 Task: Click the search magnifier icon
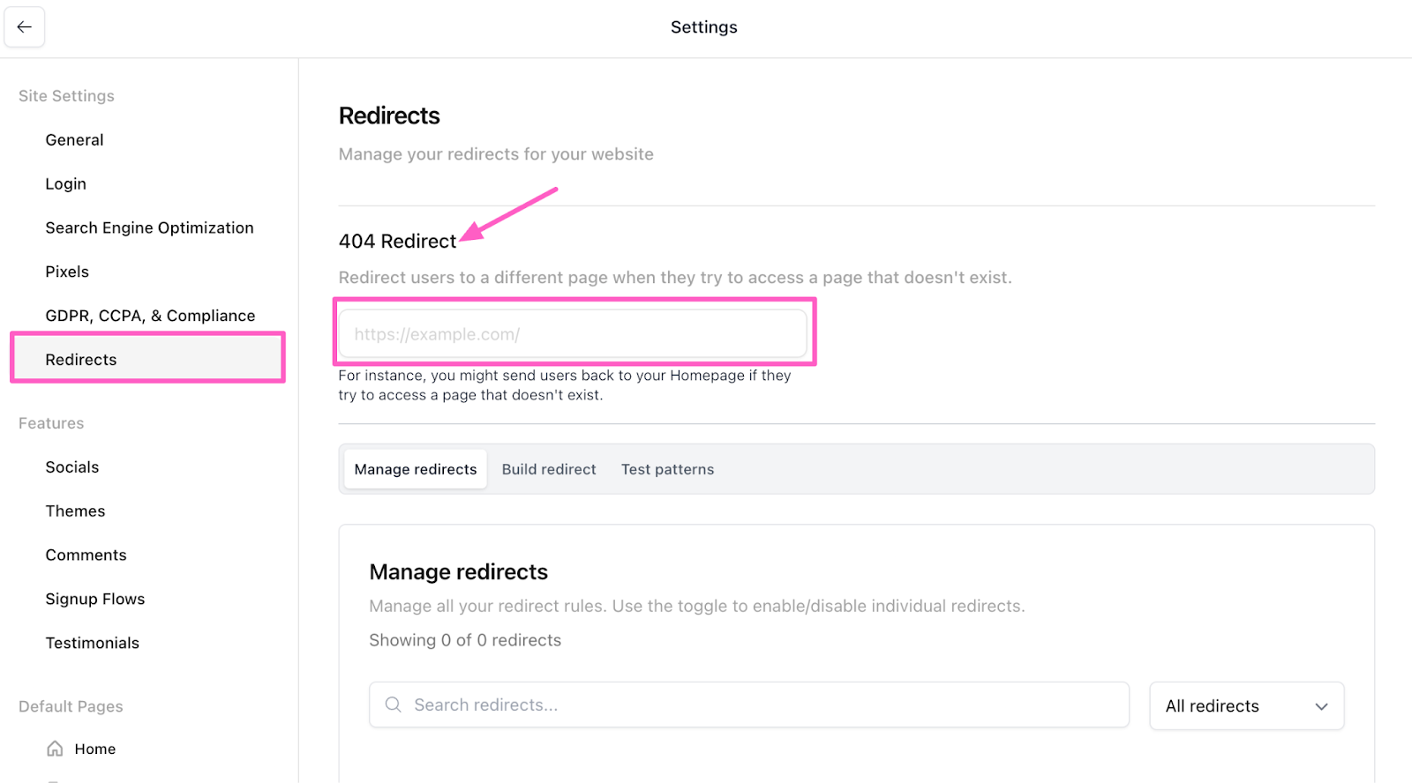click(394, 705)
